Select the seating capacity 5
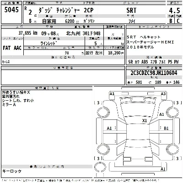The width and height of the screenshot is (183, 183). 96,43
